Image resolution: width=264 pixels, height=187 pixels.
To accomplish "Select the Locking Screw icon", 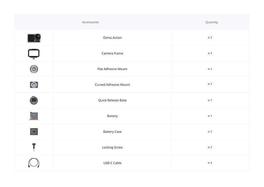I will 34,147.
